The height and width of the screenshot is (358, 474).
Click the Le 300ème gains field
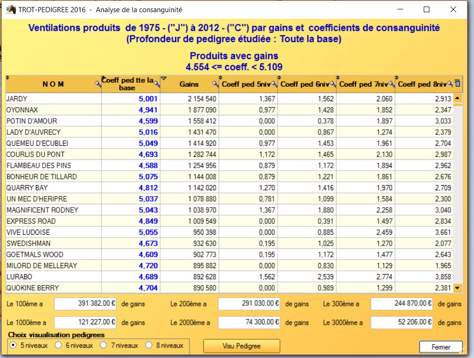point(402,304)
